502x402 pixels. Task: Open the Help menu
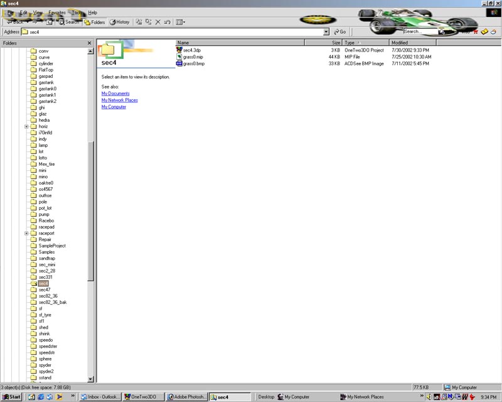[x=92, y=13]
